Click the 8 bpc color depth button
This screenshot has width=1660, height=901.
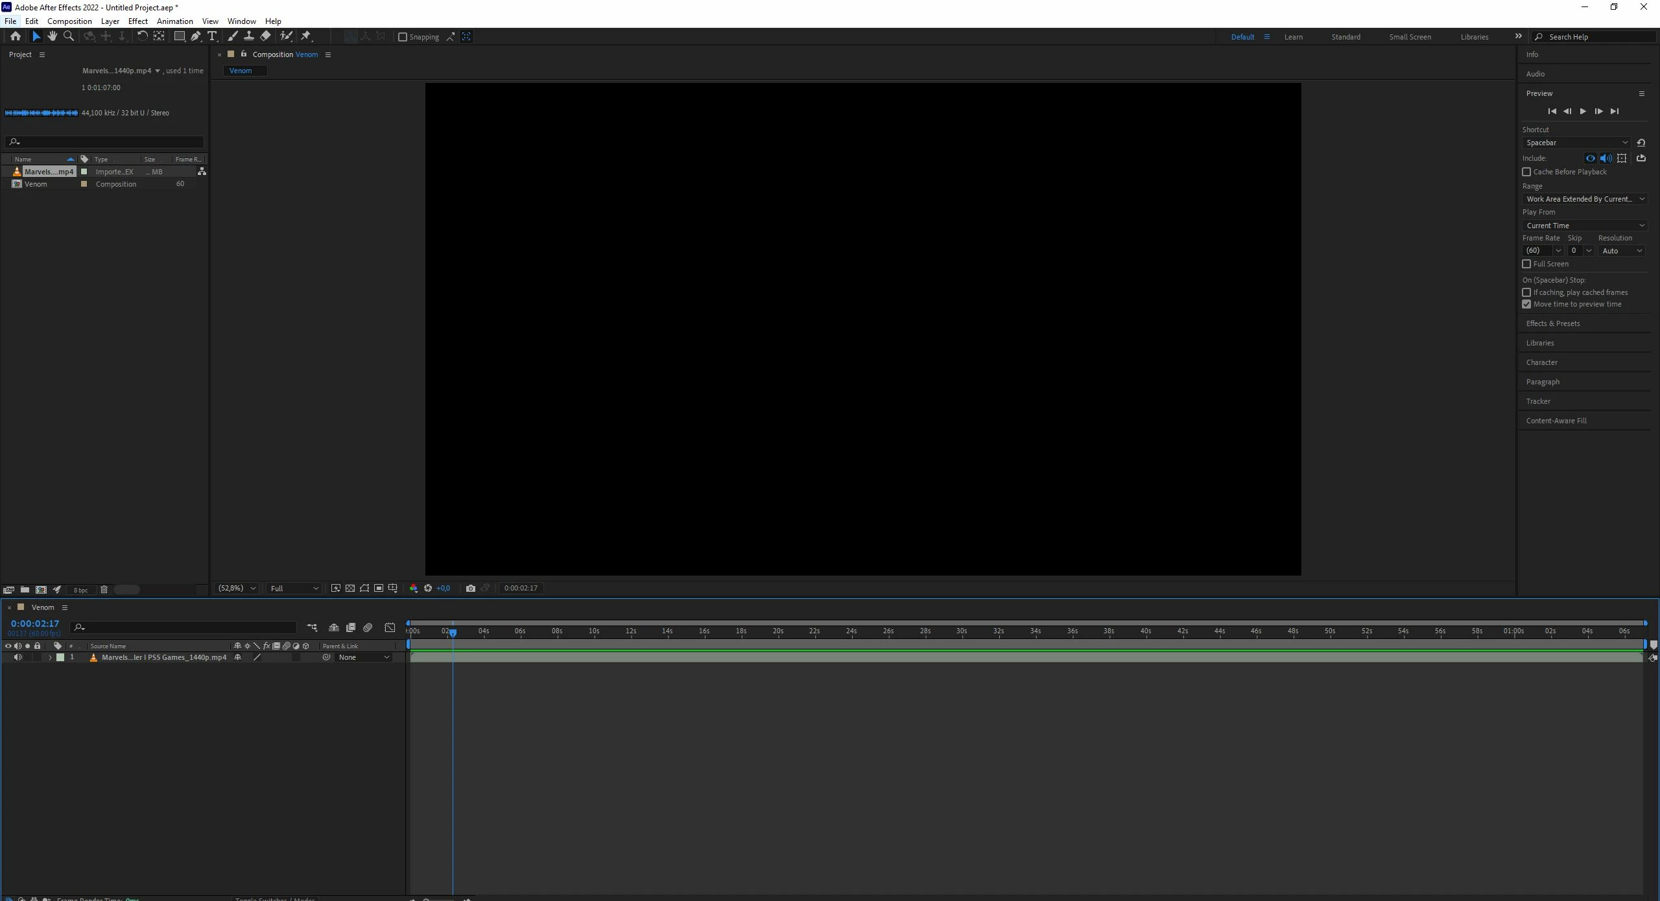80,590
